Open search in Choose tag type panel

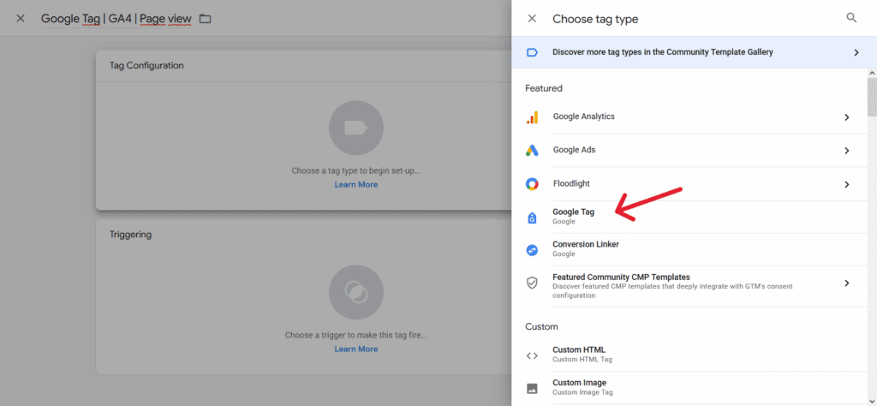point(851,19)
